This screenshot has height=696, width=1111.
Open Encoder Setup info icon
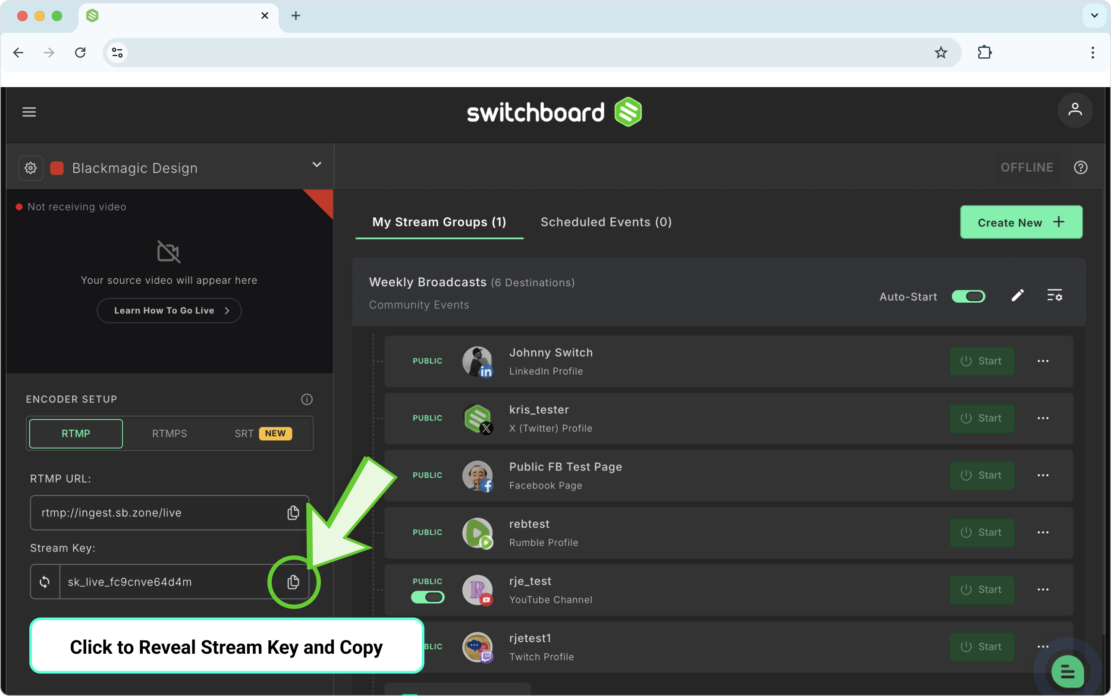click(x=307, y=399)
